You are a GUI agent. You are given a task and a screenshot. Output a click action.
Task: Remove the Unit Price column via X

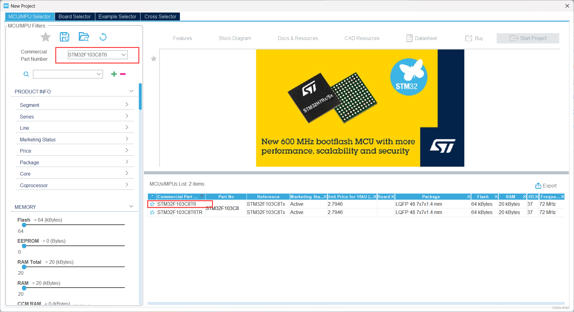375,197
